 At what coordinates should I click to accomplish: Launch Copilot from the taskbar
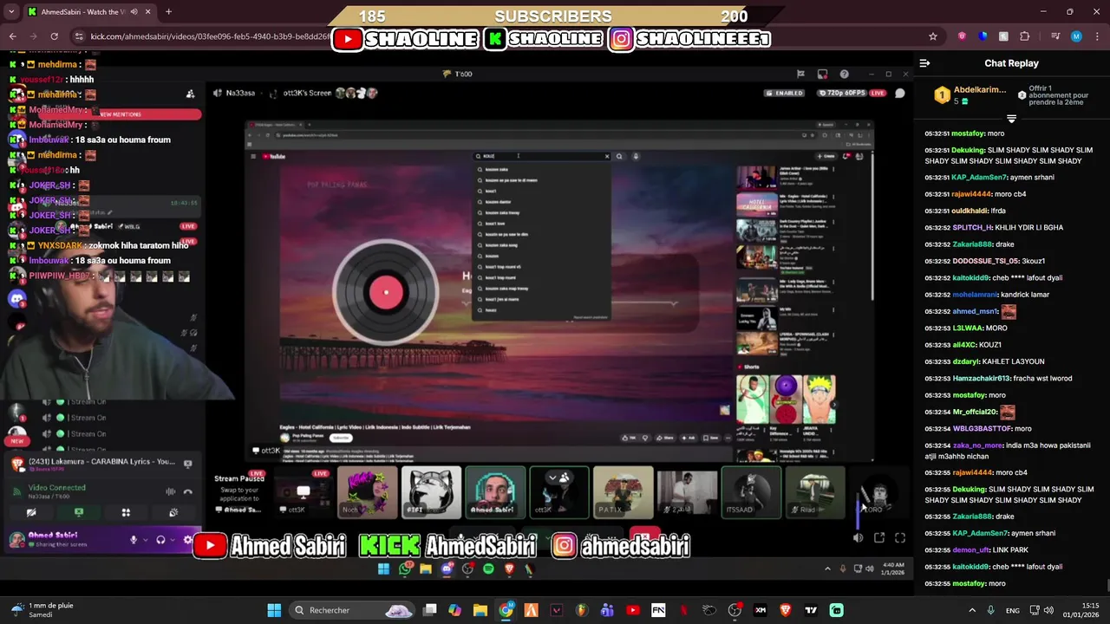455,610
